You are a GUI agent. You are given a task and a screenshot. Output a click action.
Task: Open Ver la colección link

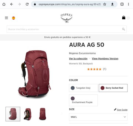pyautogui.click(x=78, y=59)
